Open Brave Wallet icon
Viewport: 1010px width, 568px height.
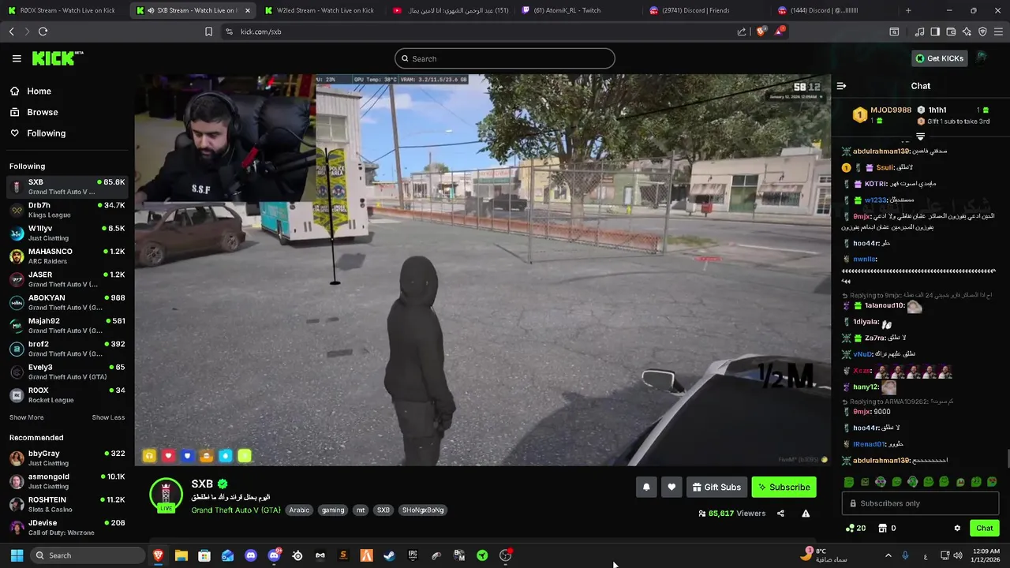pos(951,32)
